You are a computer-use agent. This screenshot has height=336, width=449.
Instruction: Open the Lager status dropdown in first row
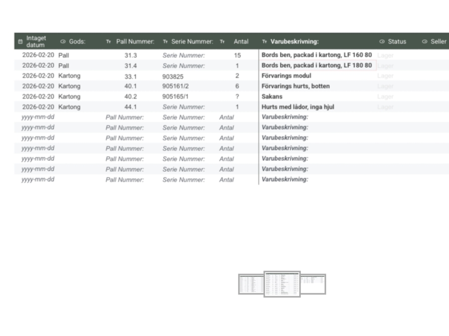point(386,55)
